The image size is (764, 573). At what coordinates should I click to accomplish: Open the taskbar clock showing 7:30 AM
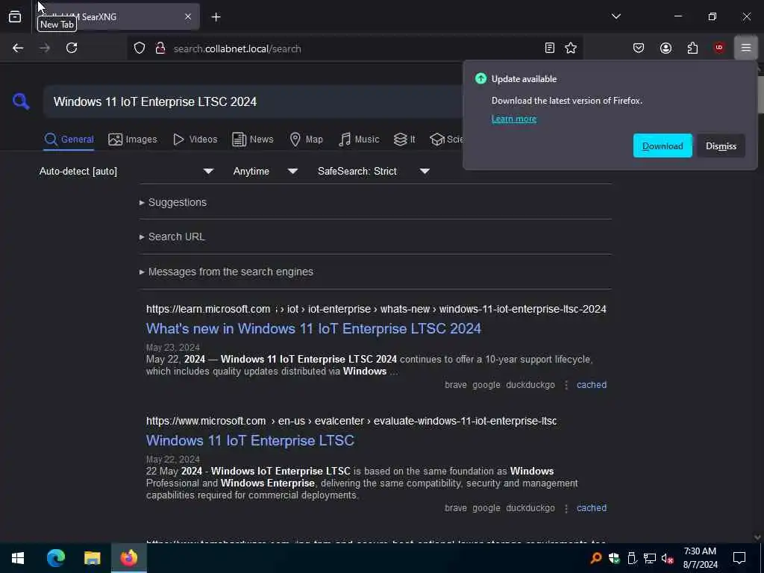(x=700, y=558)
